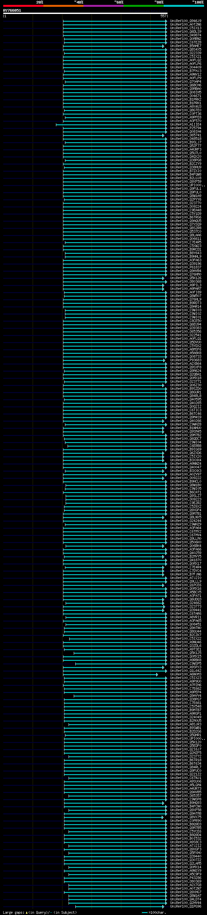Choose subject UniRef100_Q6BCH6

pyautogui.click(x=186, y=85)
